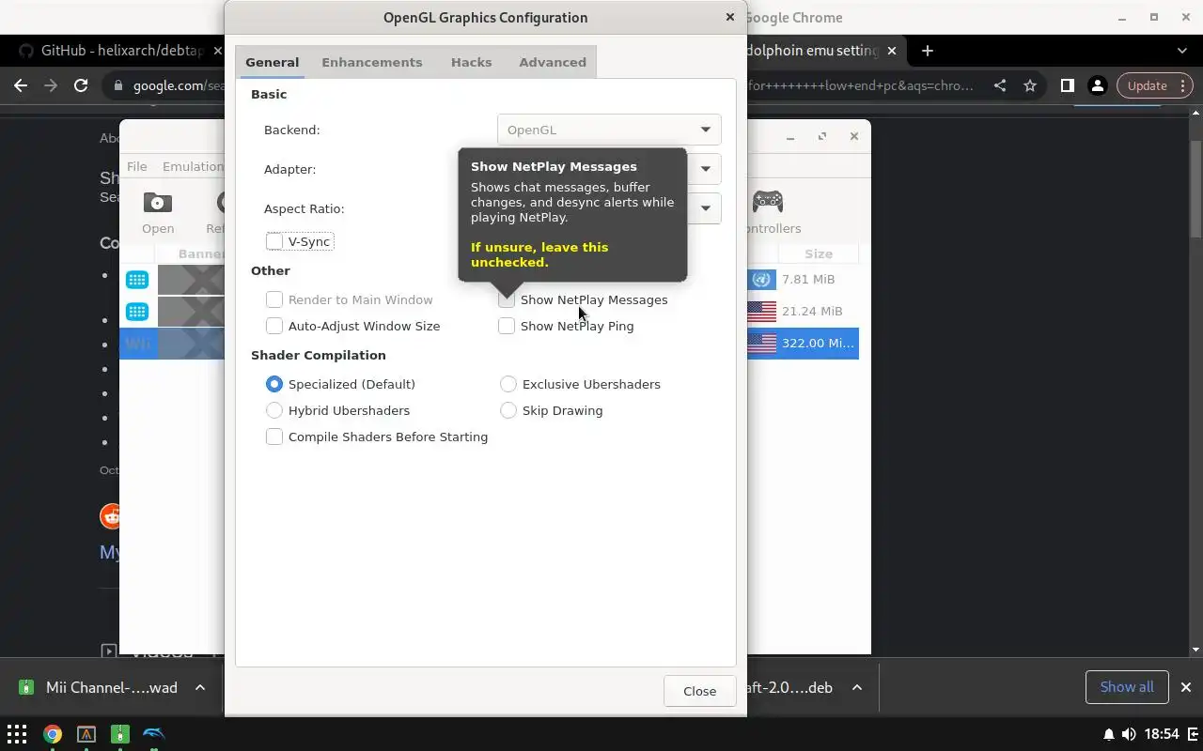Open Chrome profile avatar

point(1097,85)
